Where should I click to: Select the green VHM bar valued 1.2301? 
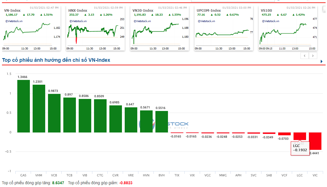point(39,108)
